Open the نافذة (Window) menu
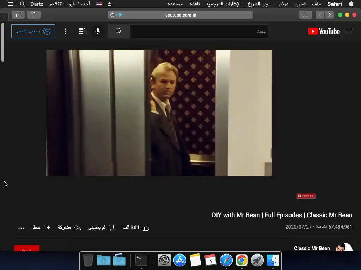 point(195,4)
